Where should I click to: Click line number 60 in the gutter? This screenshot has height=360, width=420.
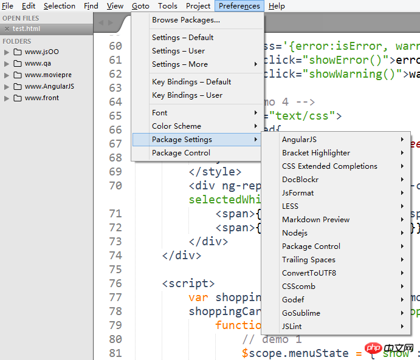click(115, 46)
